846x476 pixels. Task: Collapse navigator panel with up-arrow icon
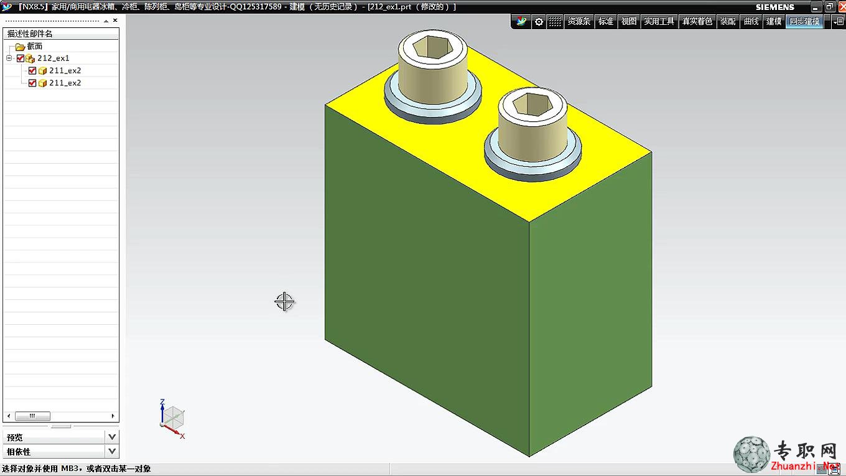pos(106,21)
